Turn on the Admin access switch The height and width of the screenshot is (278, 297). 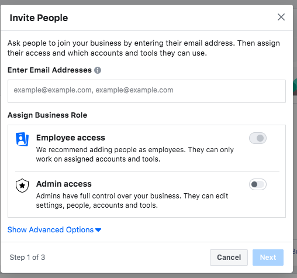tap(258, 184)
